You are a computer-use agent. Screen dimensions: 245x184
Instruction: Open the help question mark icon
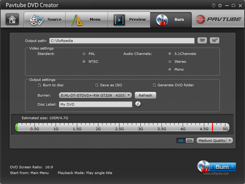[x=214, y=6]
